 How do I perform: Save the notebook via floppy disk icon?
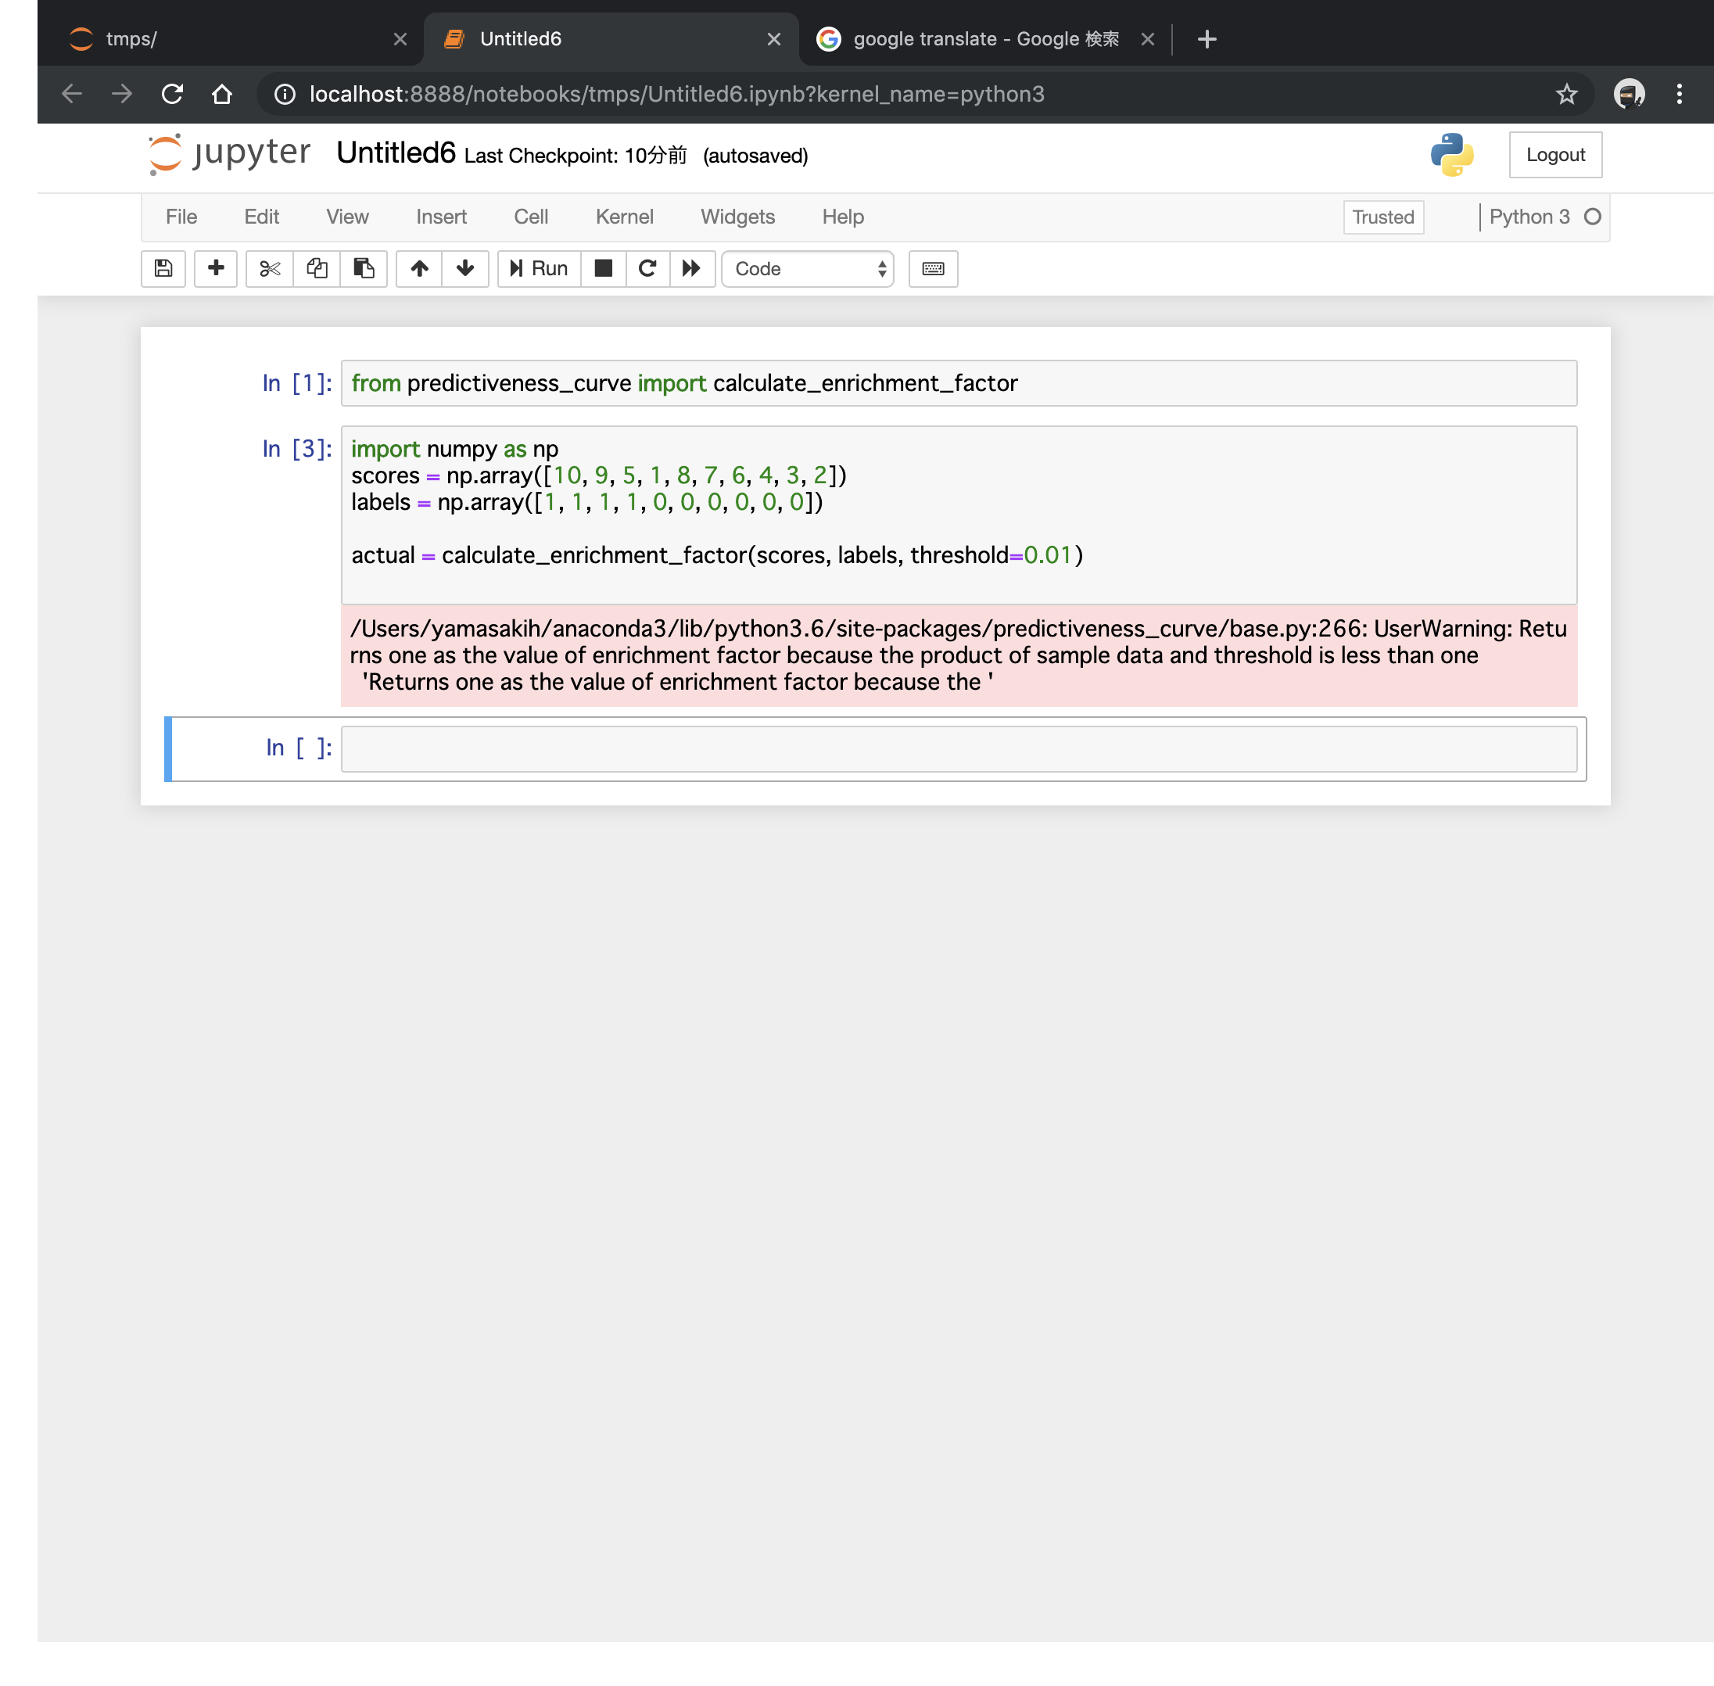click(163, 268)
